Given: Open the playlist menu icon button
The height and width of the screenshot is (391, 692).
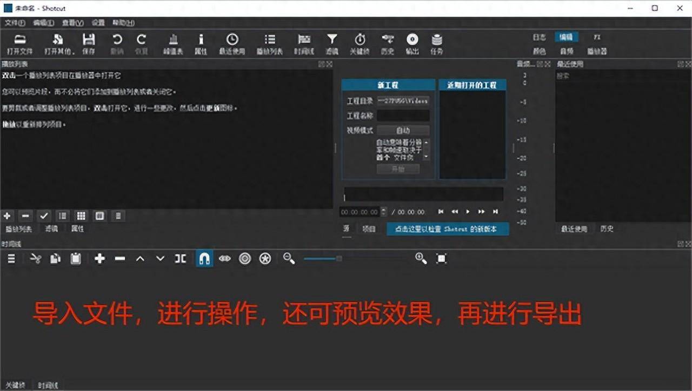Looking at the screenshot, I should [118, 216].
